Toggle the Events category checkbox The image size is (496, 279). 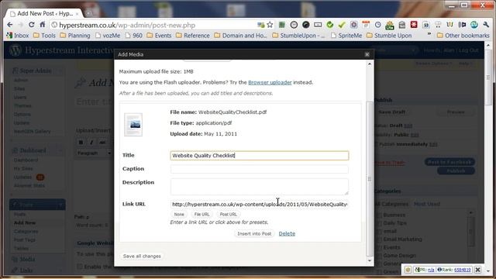tap(379, 248)
